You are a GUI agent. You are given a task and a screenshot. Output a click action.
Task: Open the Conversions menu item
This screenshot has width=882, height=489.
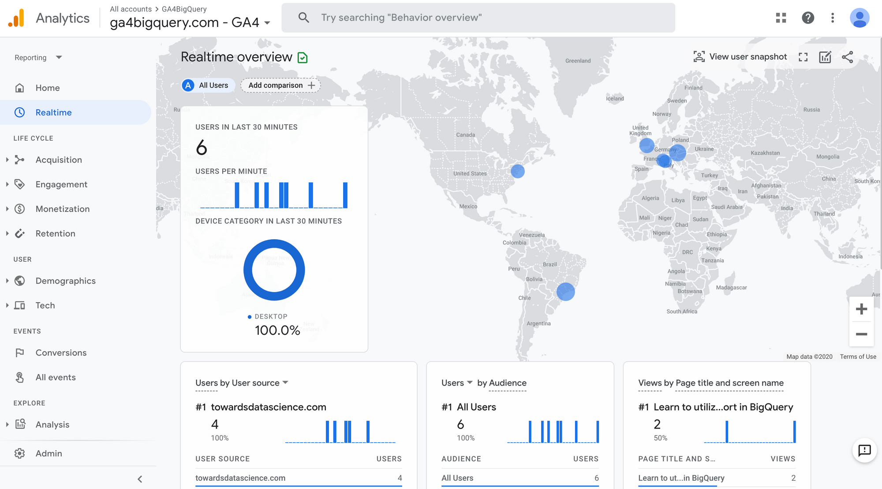(x=61, y=353)
